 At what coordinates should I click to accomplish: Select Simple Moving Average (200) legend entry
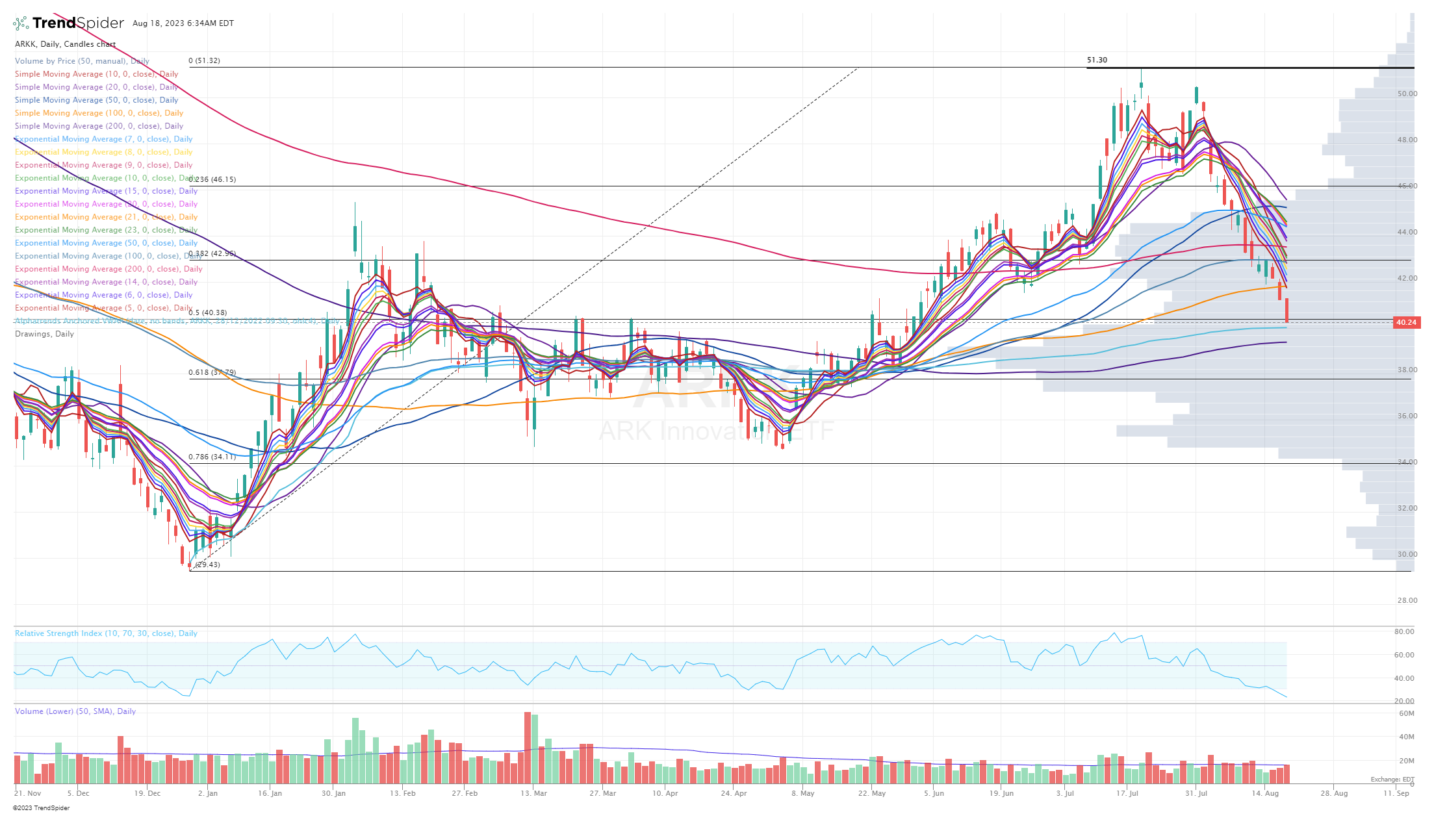pos(99,126)
